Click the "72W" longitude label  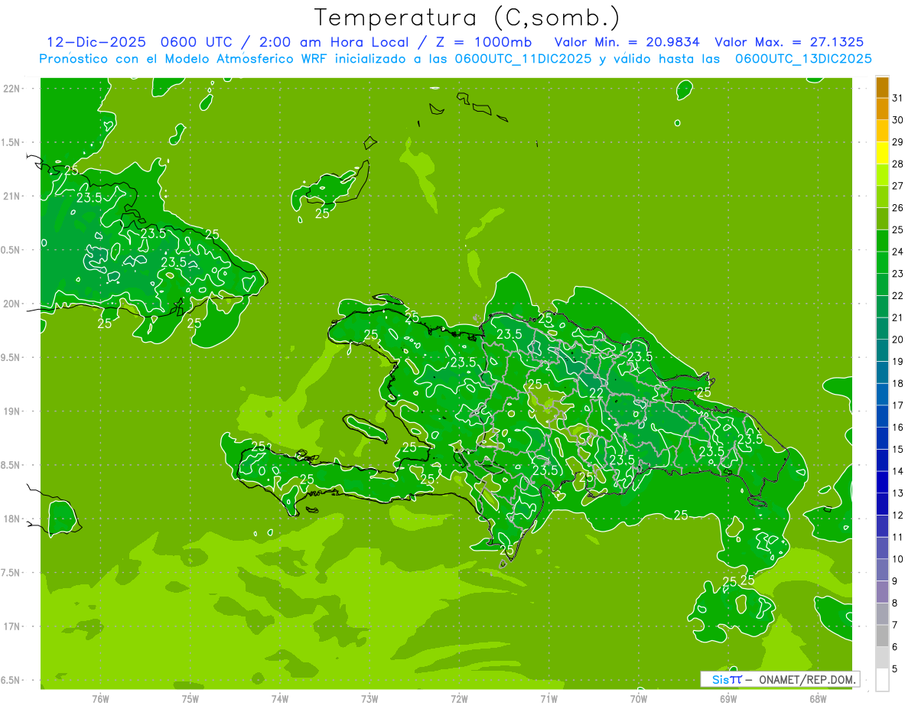[459, 699]
